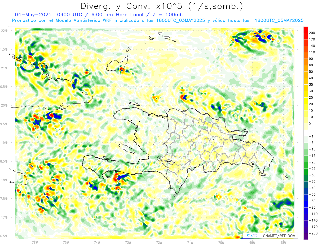Click the SisTT ONAMET/REP.DOM. logo box

click(270, 236)
